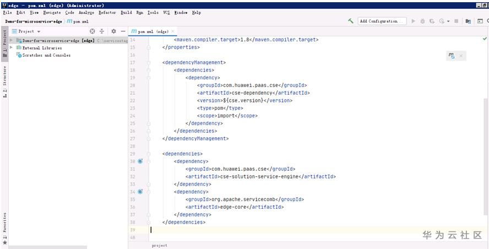Click the green Run arrow icon
Image resolution: width=489 pixels, height=249 pixels.
click(x=414, y=21)
